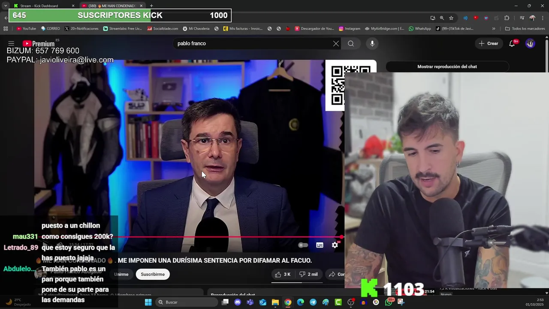Open MyAirBridge.com bookmark

[x=384, y=29]
